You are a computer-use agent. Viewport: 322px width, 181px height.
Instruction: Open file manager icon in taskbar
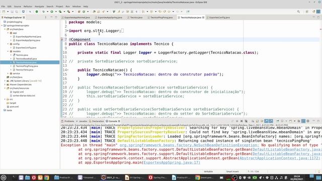27,177
